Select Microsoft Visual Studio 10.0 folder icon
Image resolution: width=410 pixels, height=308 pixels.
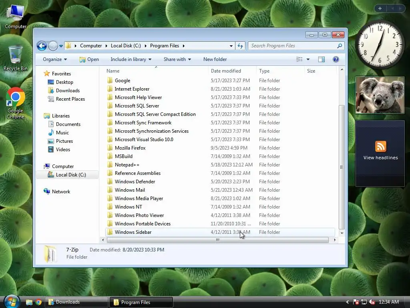(x=110, y=139)
